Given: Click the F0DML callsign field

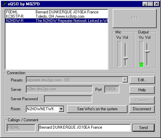Looking at the screenshot, I should (21, 128).
